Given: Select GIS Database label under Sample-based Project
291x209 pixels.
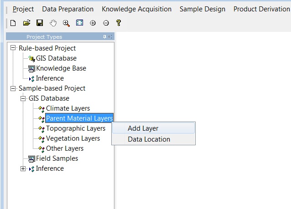Looking at the screenshot, I should click(49, 98).
